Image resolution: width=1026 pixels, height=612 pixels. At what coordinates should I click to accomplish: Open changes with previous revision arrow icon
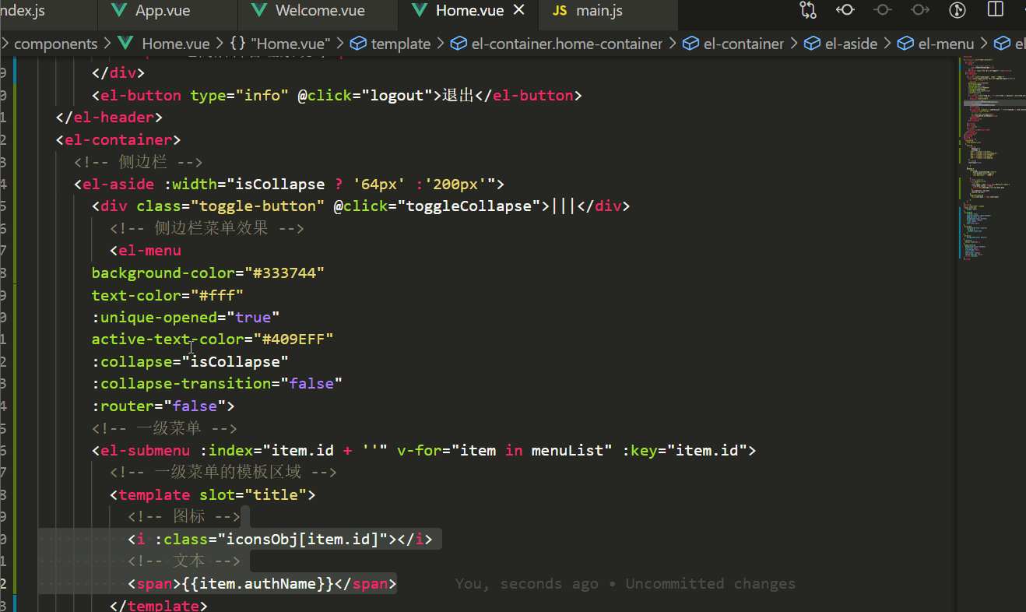pos(845,10)
